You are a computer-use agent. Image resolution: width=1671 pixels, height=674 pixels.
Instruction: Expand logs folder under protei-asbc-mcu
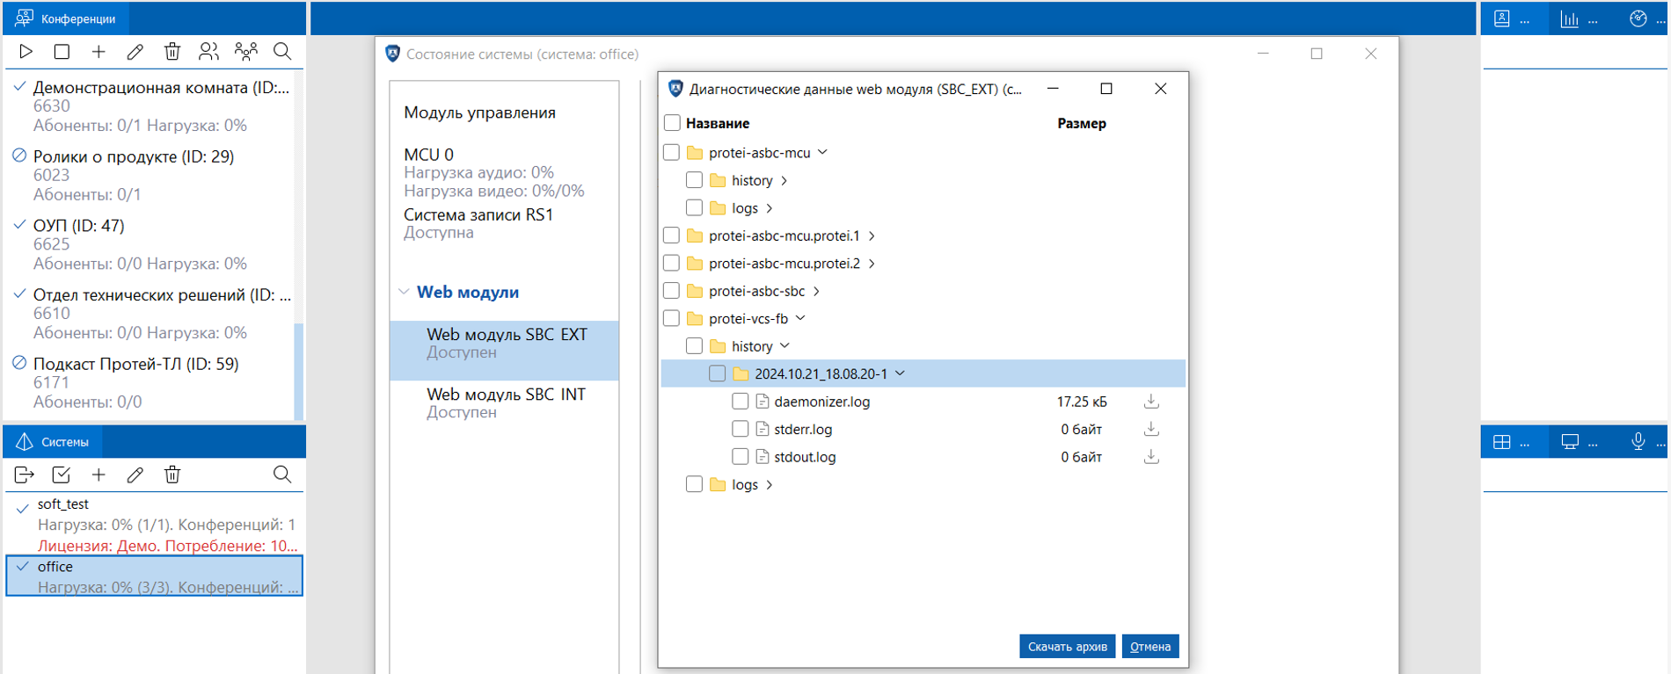pos(770,208)
